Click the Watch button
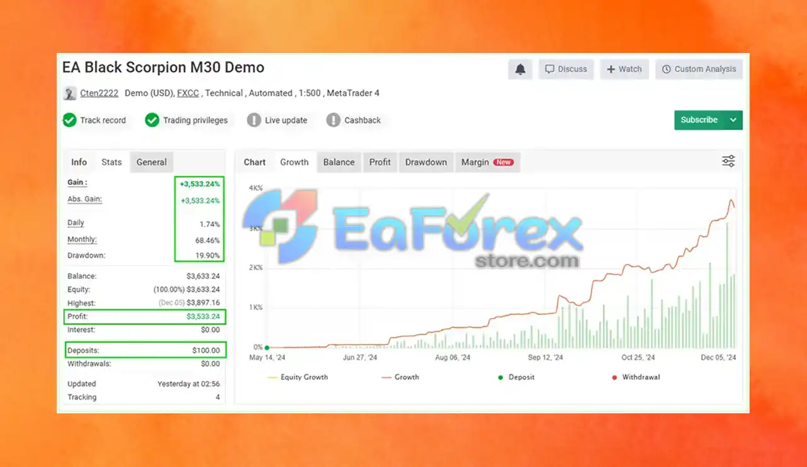Viewport: 807px width, 467px height. pos(624,69)
